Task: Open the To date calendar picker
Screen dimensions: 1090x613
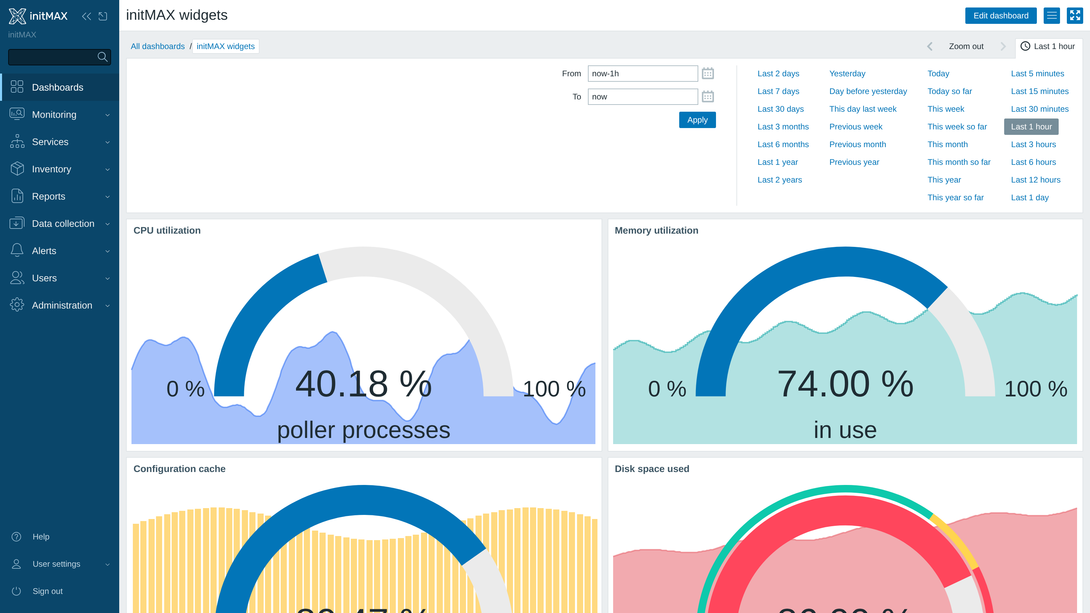Action: pos(708,97)
